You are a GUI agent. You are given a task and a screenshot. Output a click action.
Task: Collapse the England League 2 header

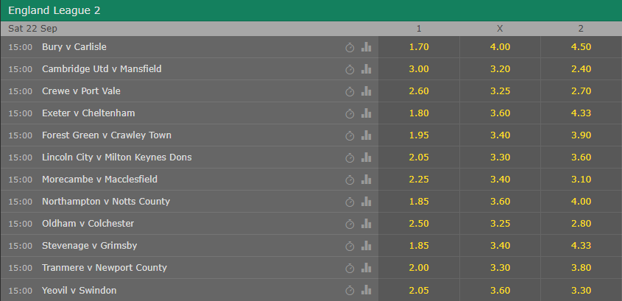[x=311, y=11]
